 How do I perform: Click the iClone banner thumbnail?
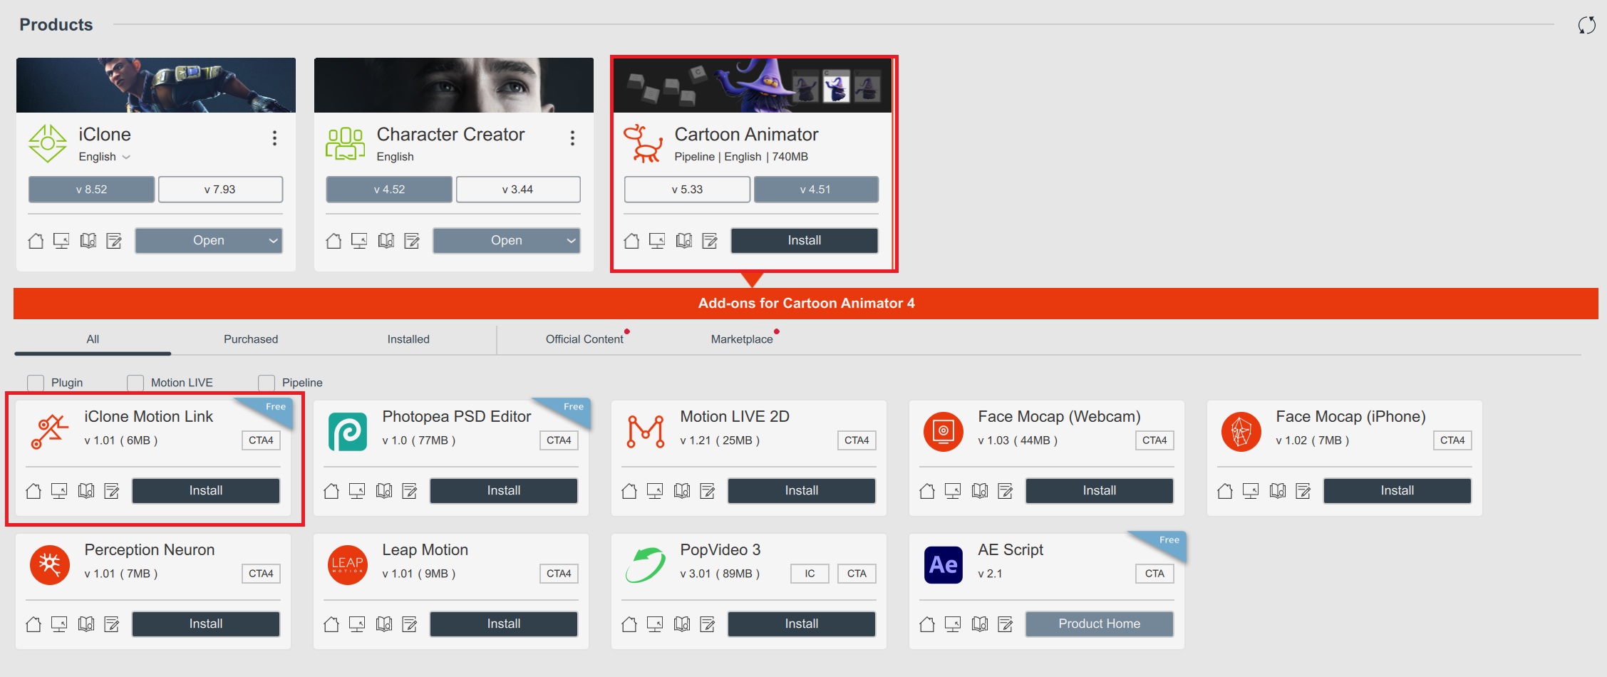pyautogui.click(x=156, y=86)
